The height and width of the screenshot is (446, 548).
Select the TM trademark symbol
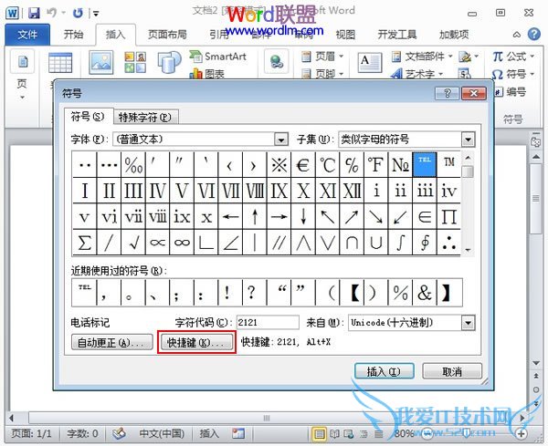click(448, 164)
